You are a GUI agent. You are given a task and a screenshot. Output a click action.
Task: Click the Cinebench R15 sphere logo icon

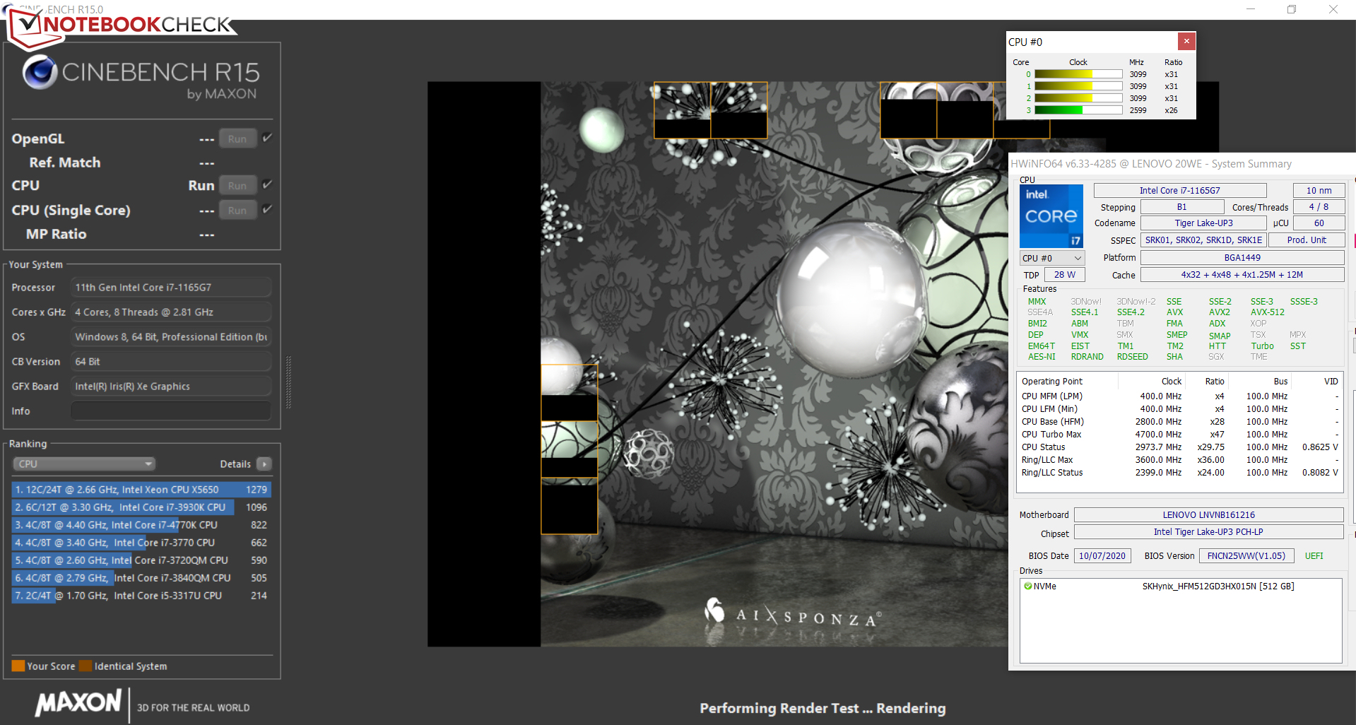tap(40, 72)
